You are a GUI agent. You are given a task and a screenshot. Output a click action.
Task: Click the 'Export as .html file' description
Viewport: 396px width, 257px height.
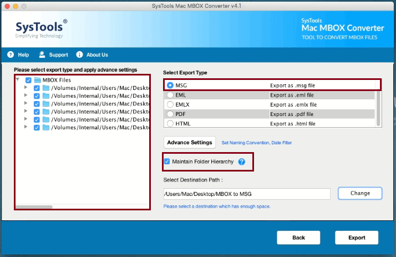click(x=293, y=124)
